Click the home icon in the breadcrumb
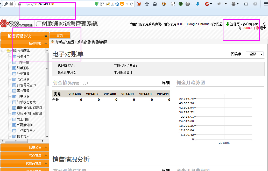 point(52,42)
